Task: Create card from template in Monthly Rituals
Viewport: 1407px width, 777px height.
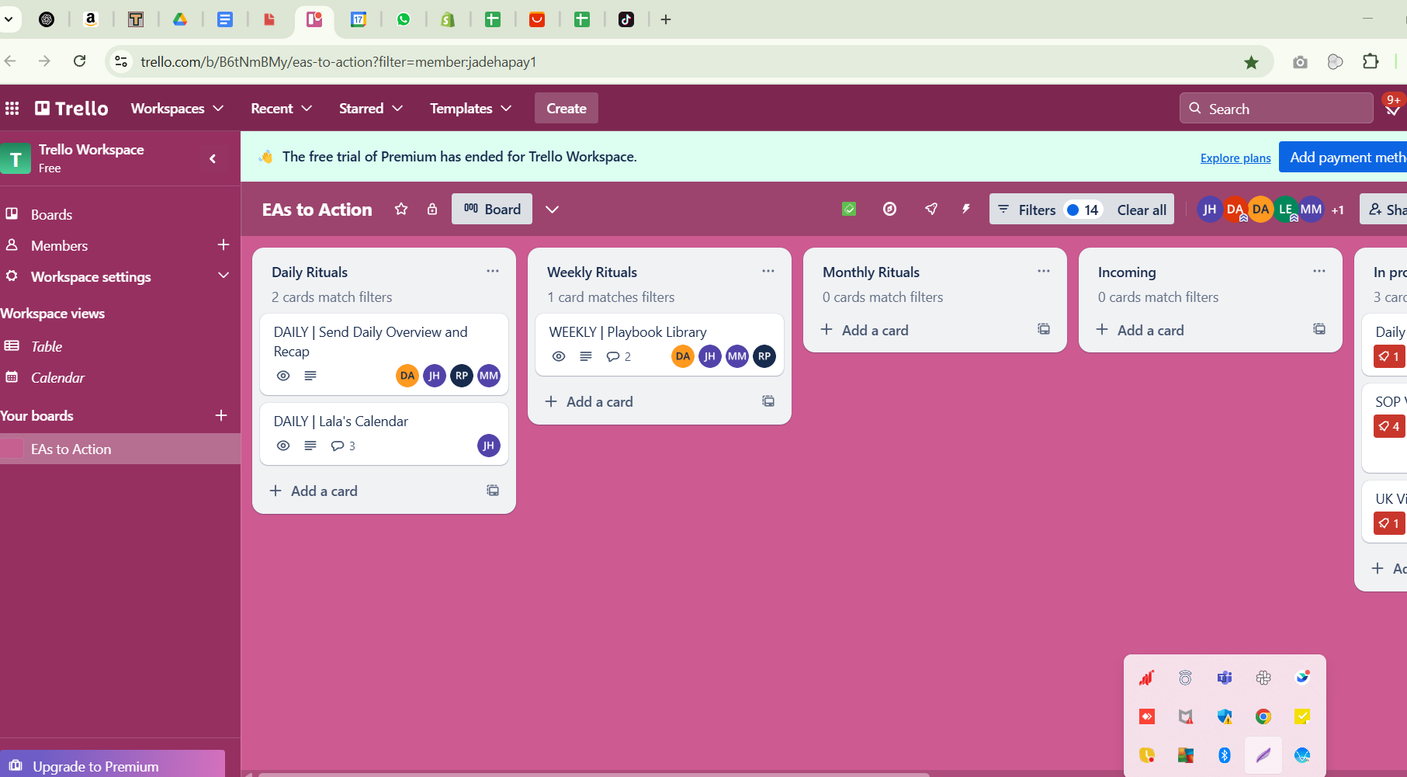Action: 1044,329
